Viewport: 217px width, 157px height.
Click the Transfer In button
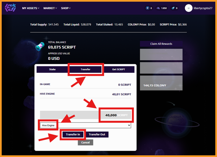(x=73, y=134)
